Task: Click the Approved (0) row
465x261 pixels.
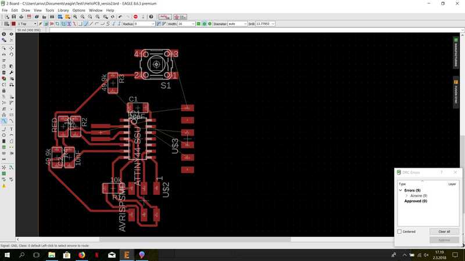Action: (416, 201)
